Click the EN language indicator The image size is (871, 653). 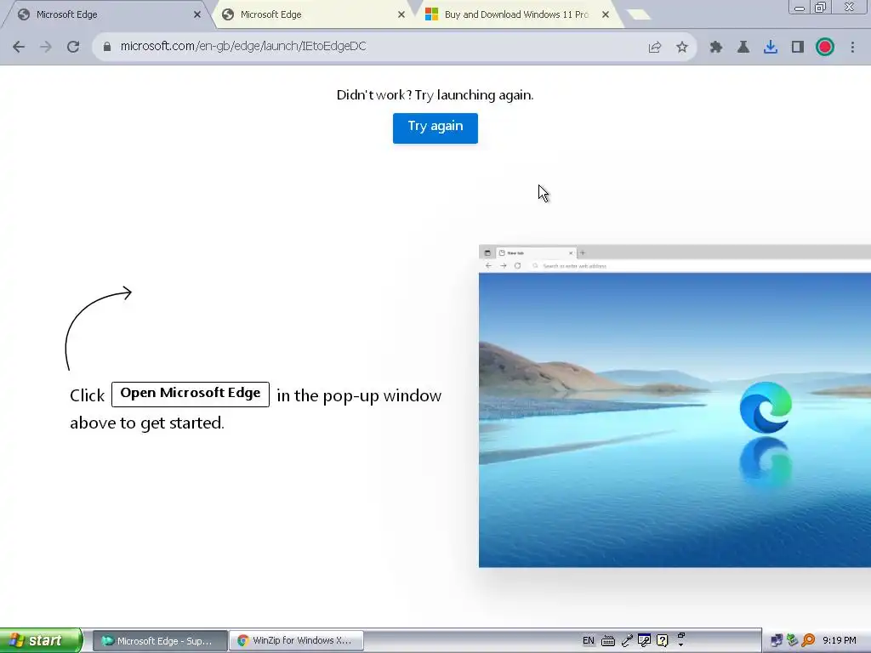589,641
